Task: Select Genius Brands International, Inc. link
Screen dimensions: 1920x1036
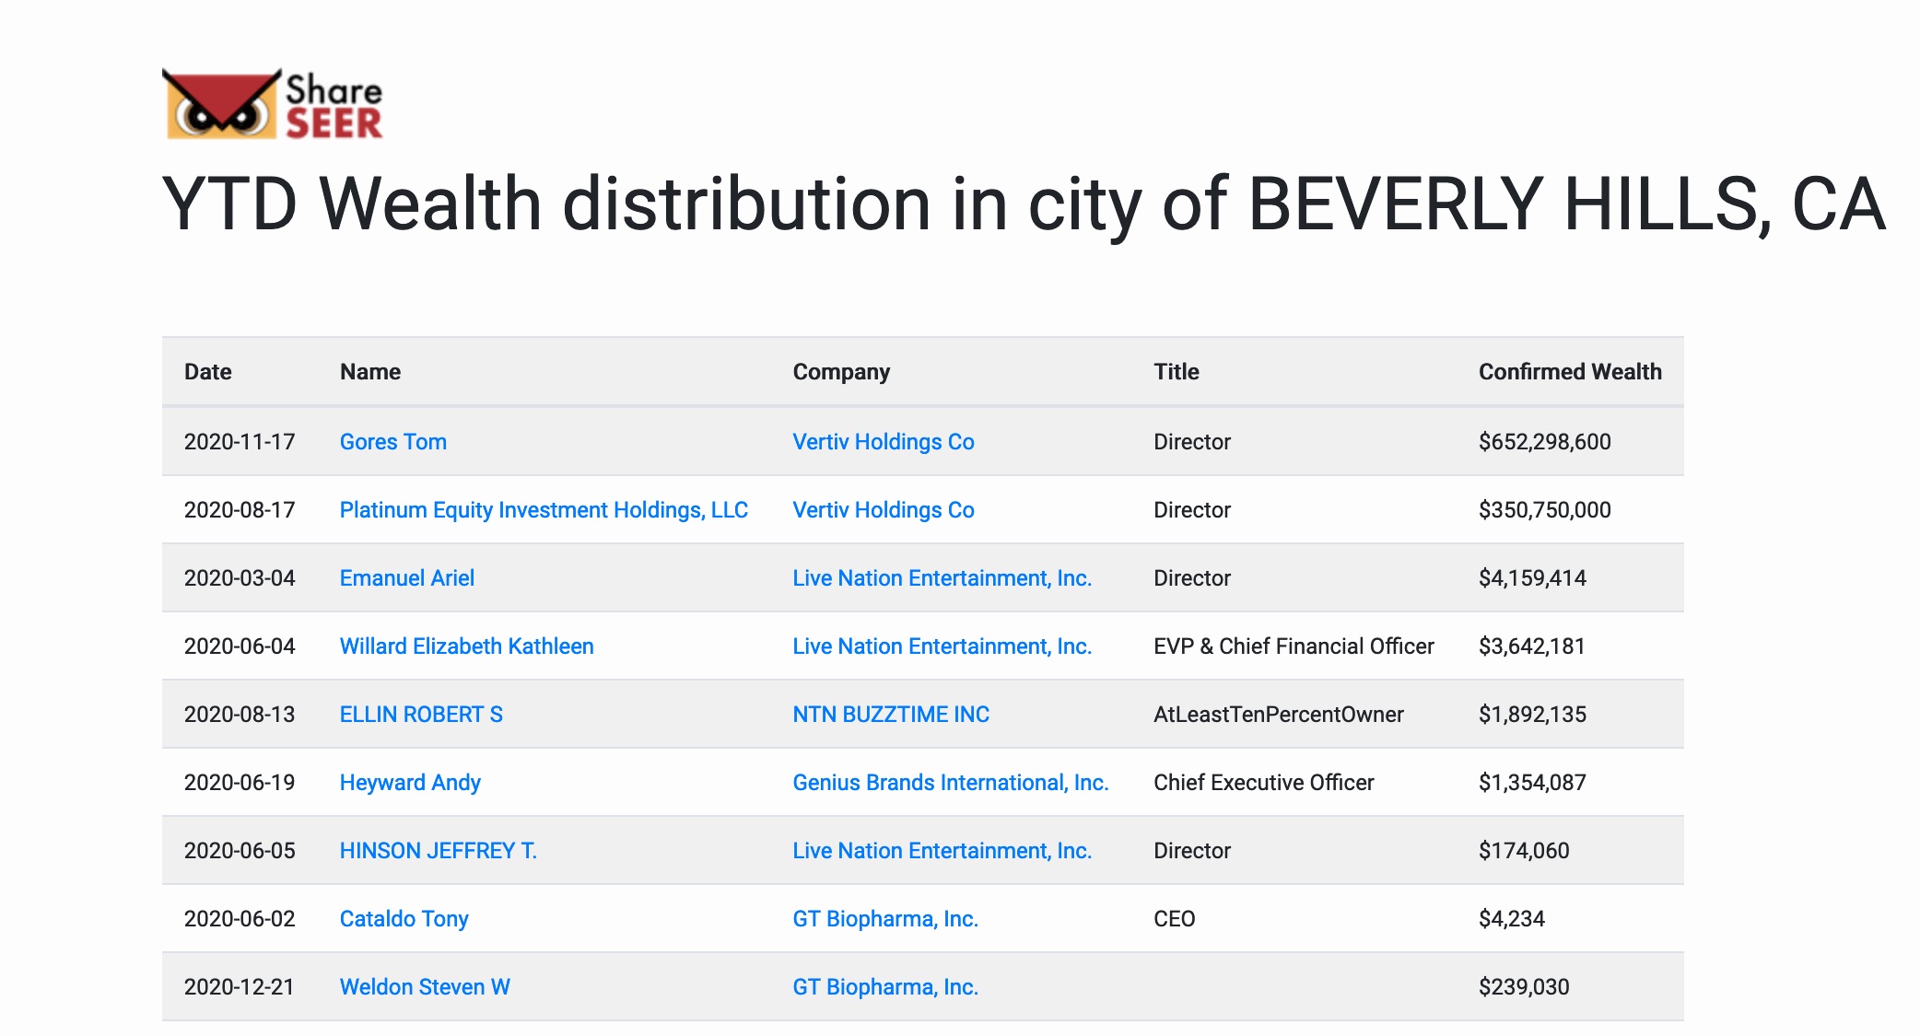Action: (951, 782)
